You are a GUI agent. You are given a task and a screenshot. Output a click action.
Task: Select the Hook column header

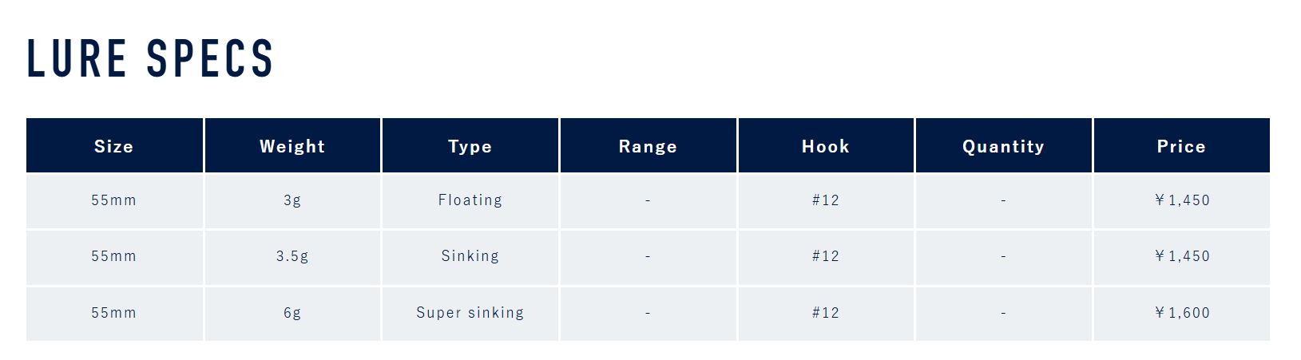tap(826, 146)
